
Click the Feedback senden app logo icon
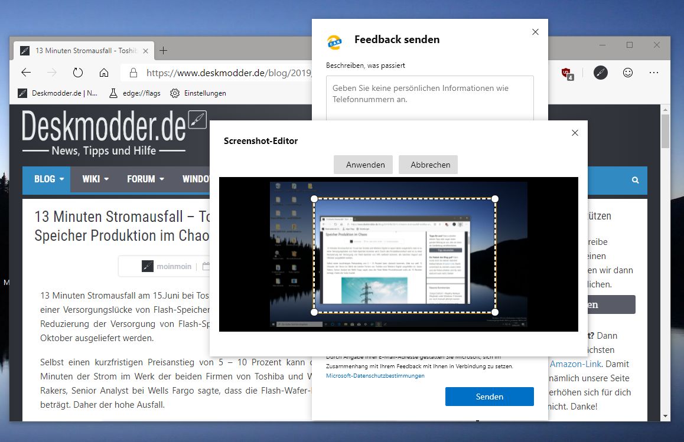pyautogui.click(x=334, y=42)
